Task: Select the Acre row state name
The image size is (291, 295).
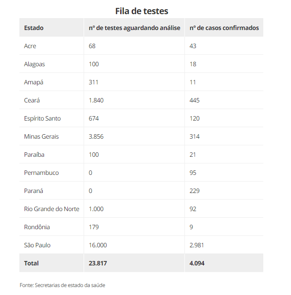Action: [x=30, y=46]
